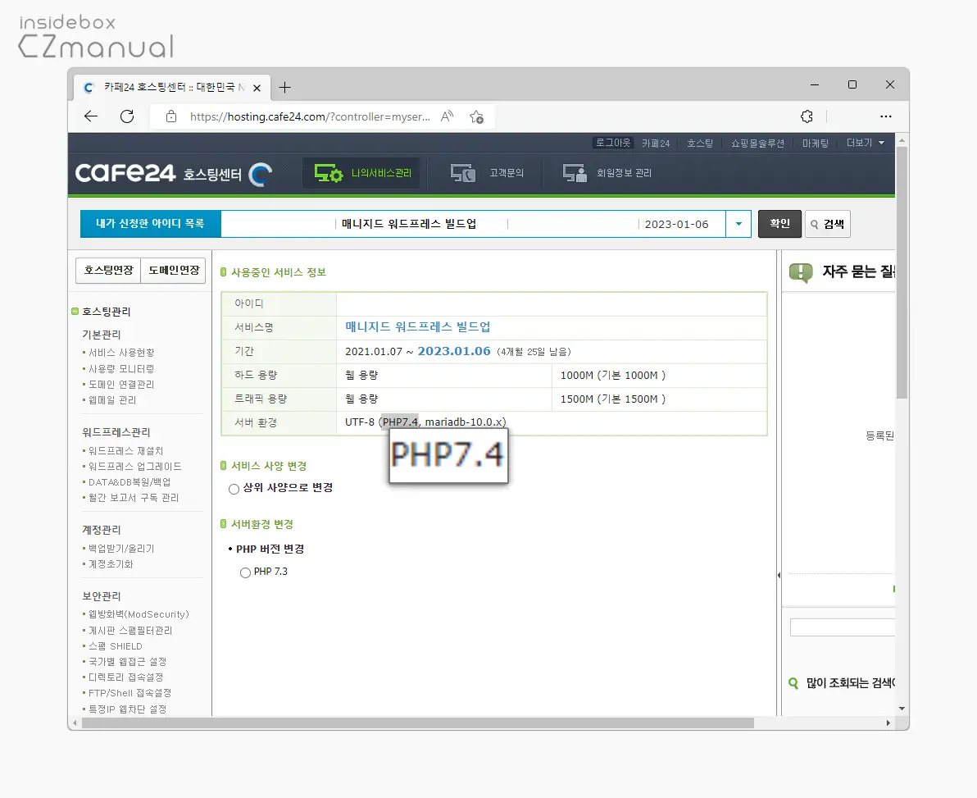Open 월간 보고서 구독 관리 link
The image size is (977, 798).
tap(134, 498)
